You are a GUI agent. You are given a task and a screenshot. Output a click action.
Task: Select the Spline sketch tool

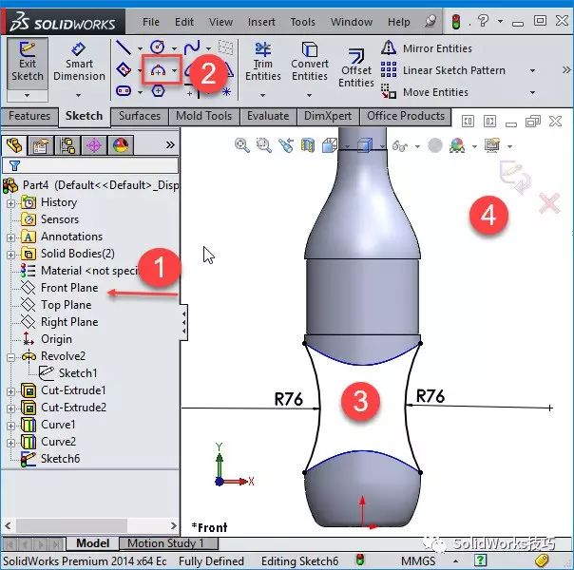click(192, 47)
